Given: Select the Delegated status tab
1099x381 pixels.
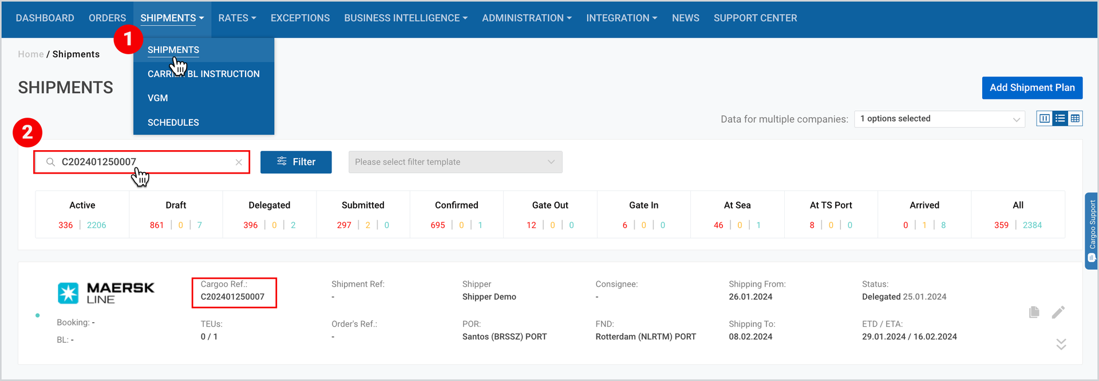Looking at the screenshot, I should [269, 214].
